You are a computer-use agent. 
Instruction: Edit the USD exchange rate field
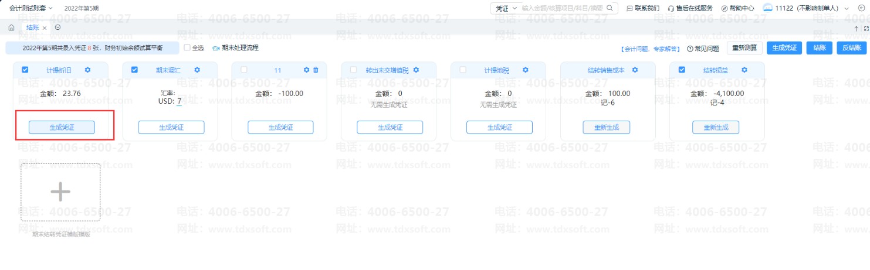tap(179, 101)
